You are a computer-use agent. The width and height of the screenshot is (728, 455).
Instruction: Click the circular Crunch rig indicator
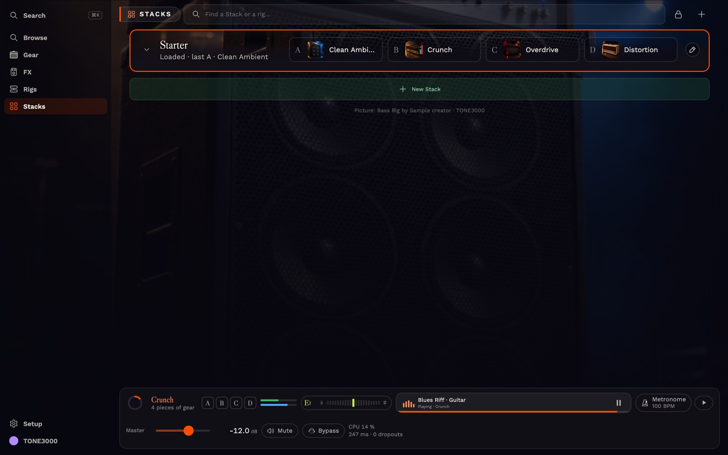(x=135, y=403)
